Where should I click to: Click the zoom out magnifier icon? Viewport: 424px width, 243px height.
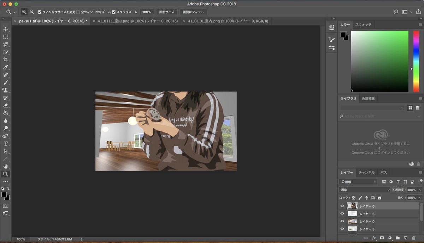click(x=32, y=12)
